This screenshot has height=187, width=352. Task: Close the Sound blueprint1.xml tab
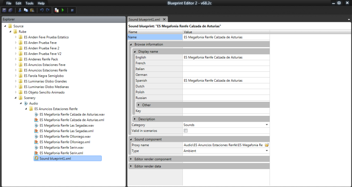164,19
